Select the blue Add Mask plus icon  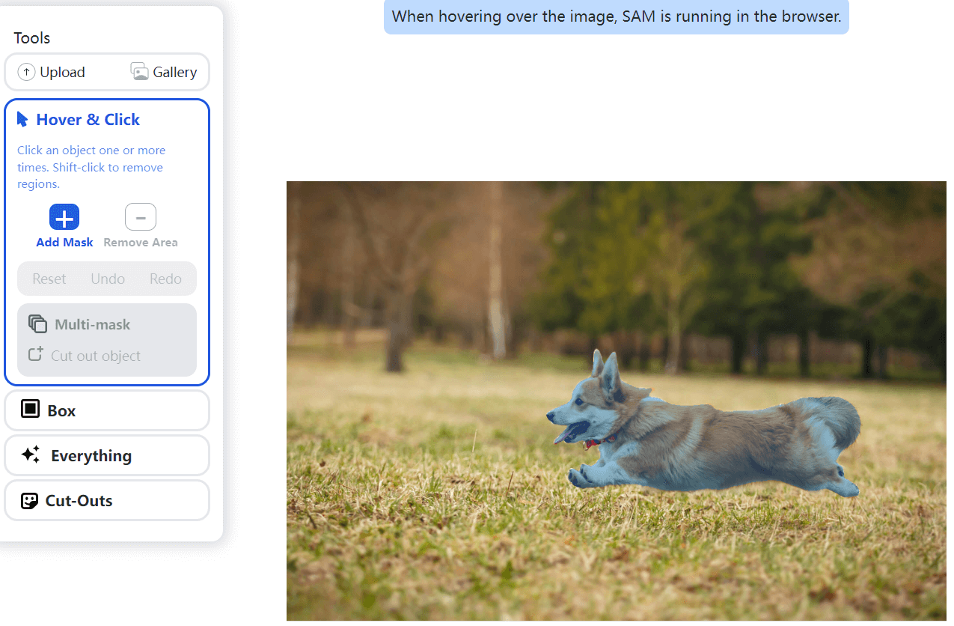click(x=64, y=217)
